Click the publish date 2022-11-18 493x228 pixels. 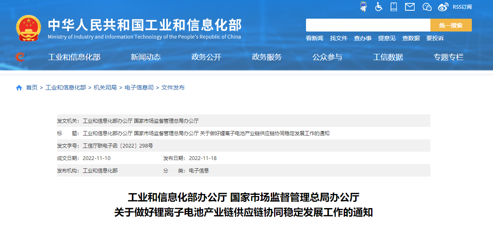[x=203, y=158]
